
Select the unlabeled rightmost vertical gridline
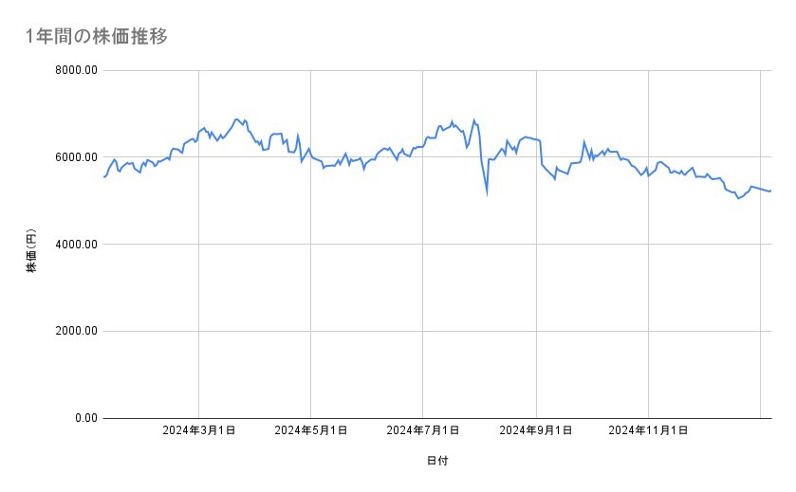761,284
